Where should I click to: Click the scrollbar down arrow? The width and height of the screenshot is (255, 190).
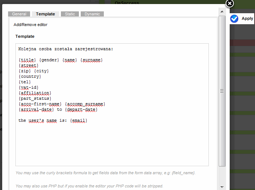(x=222, y=187)
